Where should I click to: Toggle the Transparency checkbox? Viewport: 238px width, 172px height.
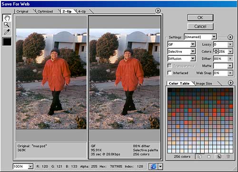[x=169, y=66]
